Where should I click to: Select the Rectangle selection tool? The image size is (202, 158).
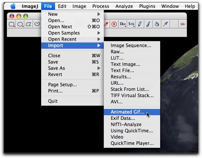(12, 24)
